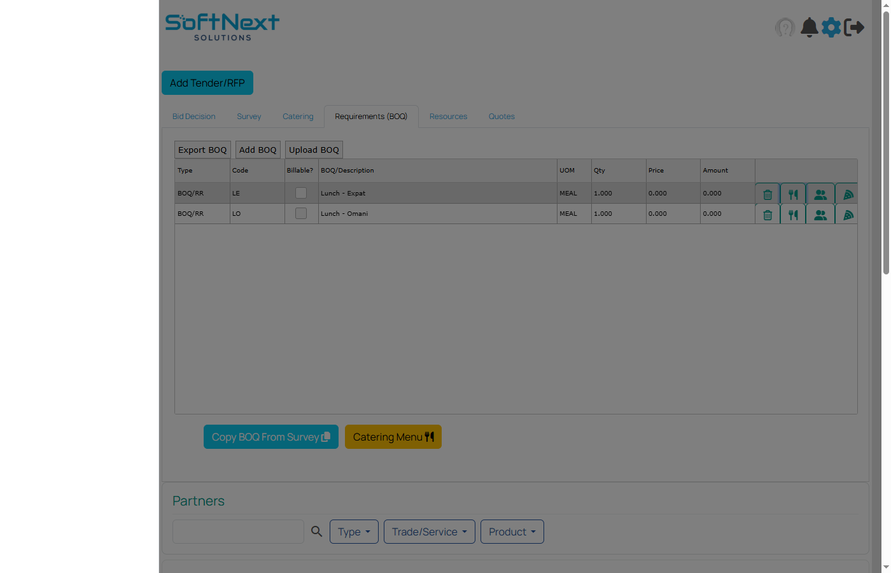Screen dimensions: 891x573
Task: Open the Product dropdown
Action: pos(512,531)
